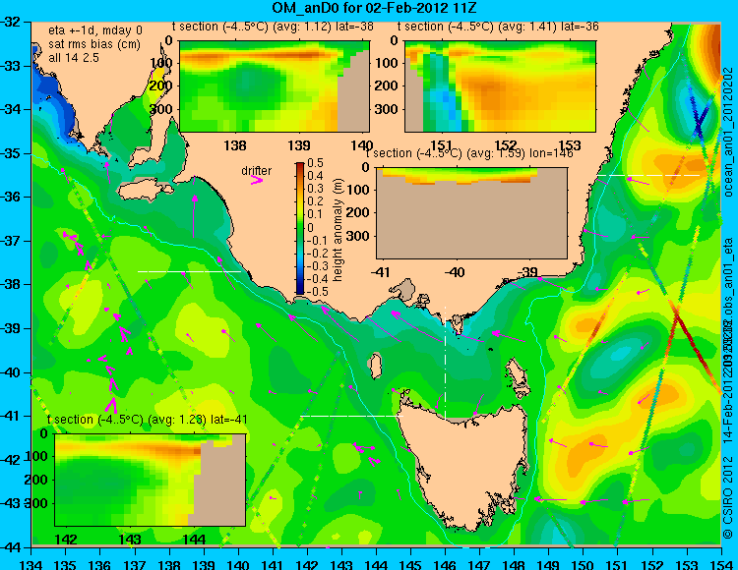
Task: Click latitude label -35 on the left axis
Action: coord(11,153)
